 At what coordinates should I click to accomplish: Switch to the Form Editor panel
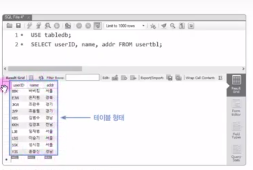pos(236,108)
